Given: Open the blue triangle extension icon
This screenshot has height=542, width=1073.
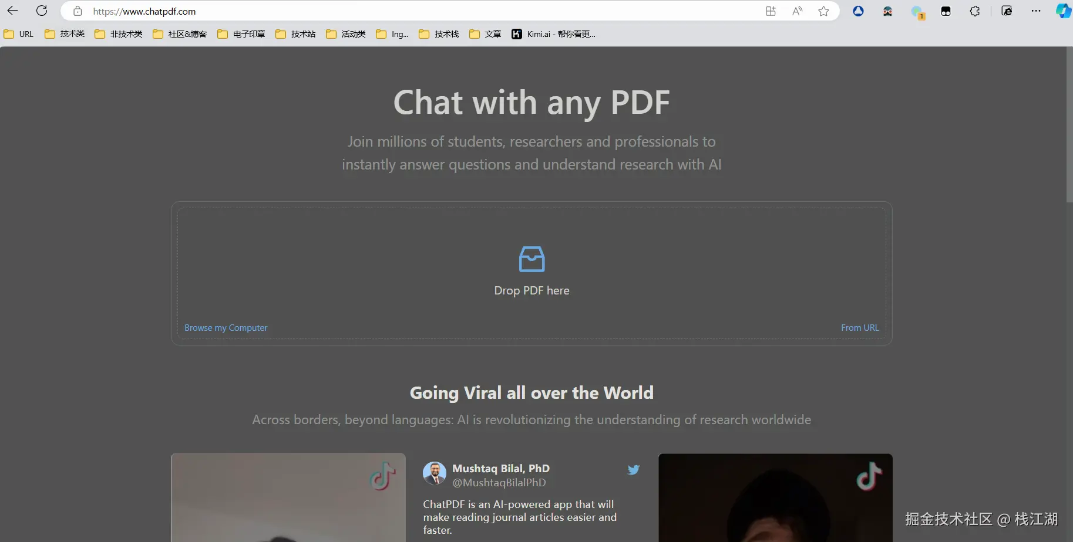Looking at the screenshot, I should [858, 11].
